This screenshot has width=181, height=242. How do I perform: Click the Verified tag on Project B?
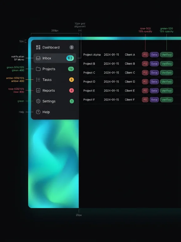coord(166,64)
